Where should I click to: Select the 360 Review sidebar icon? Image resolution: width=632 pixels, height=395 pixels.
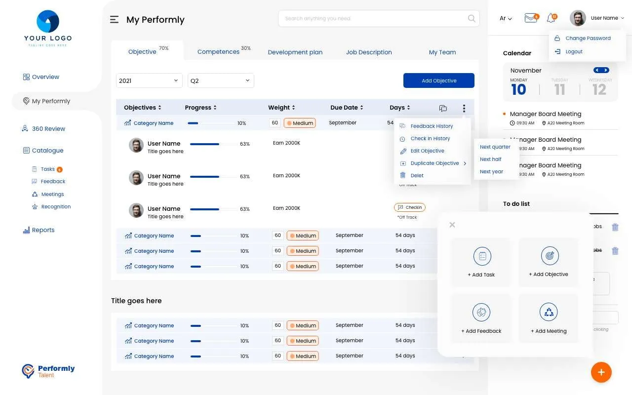[25, 128]
